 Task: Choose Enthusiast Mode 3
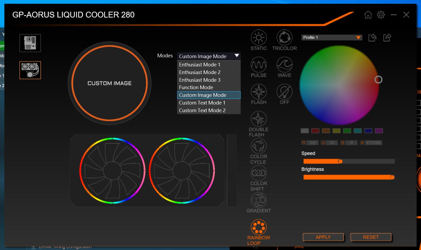click(x=209, y=80)
